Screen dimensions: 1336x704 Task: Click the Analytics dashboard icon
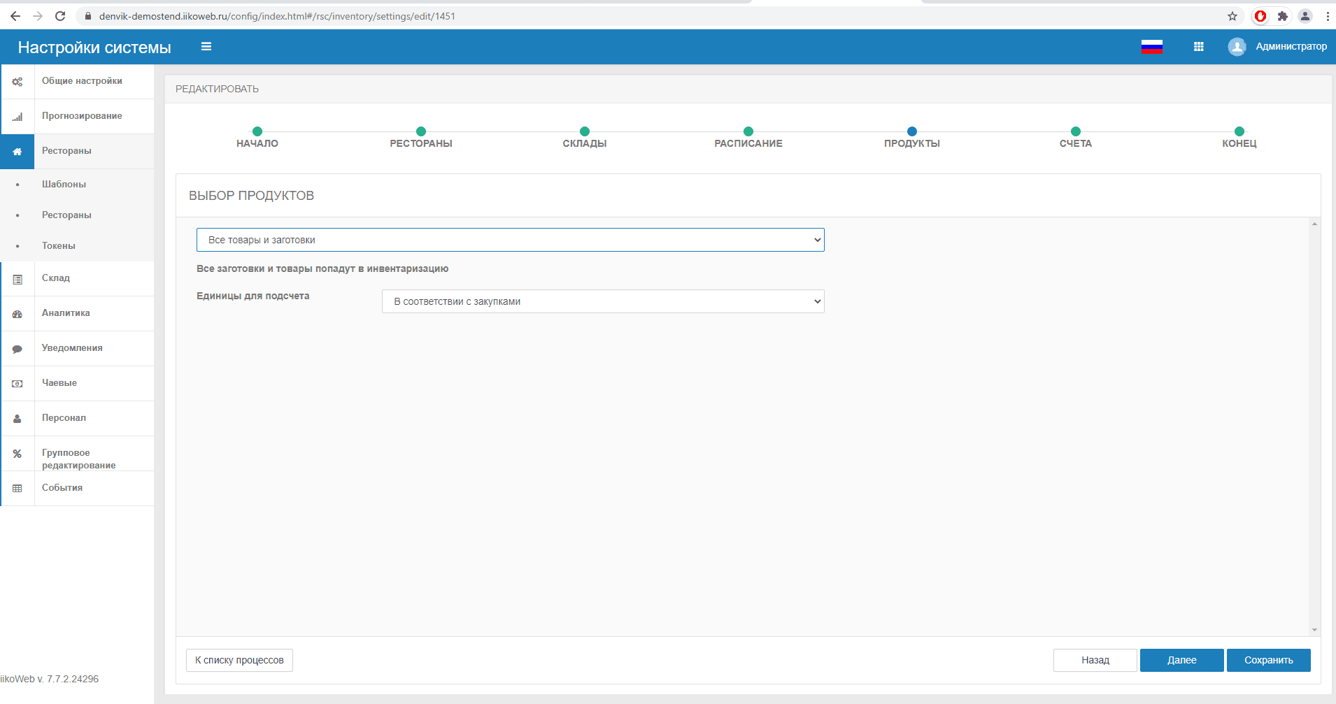(17, 314)
